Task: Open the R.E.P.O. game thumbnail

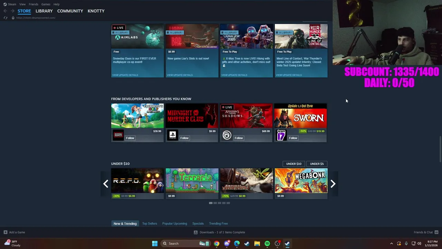Action: [137, 181]
